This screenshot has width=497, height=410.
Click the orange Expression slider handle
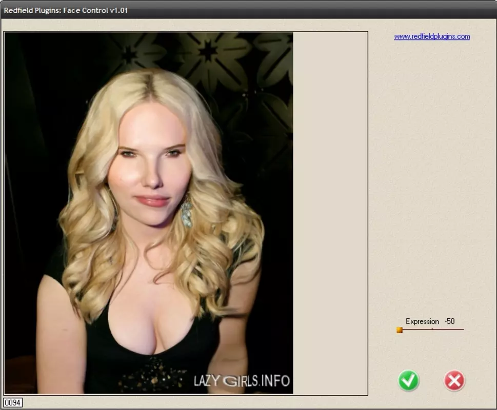point(400,330)
